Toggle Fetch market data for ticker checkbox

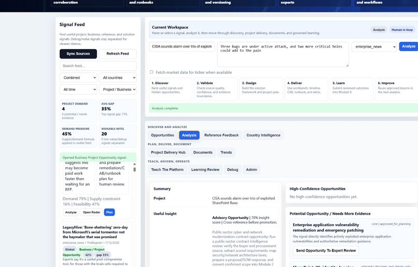tap(151, 72)
